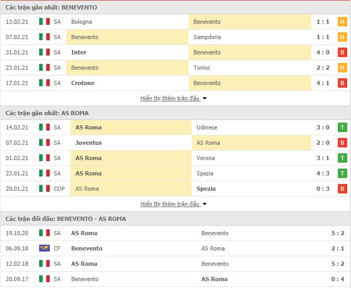Open the 5 : 2 score from 19.10.20
Screen dimensions: 351x288
pyautogui.click(x=338, y=233)
